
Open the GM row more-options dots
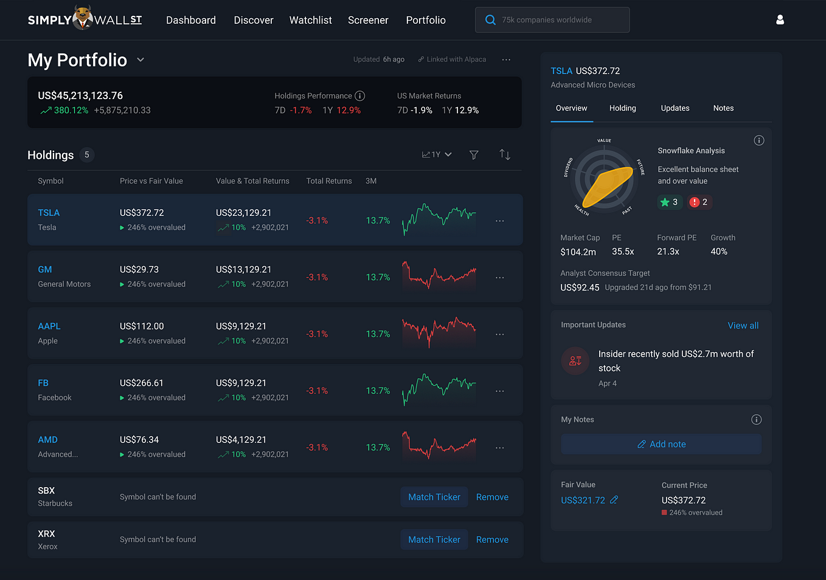point(500,277)
